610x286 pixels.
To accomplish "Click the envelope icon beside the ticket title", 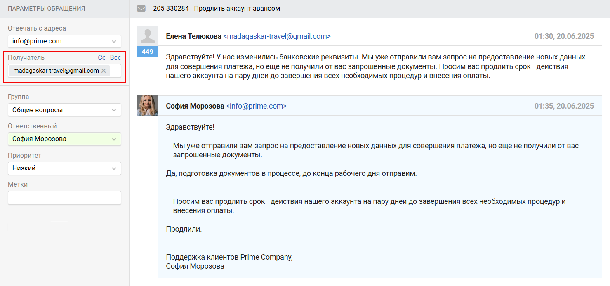I will click(141, 8).
